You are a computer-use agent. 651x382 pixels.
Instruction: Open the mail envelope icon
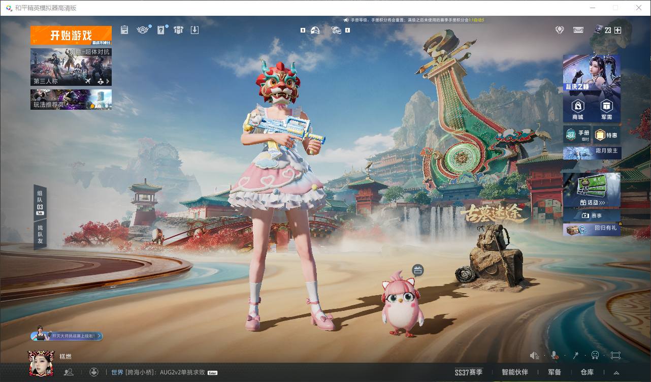(x=578, y=30)
